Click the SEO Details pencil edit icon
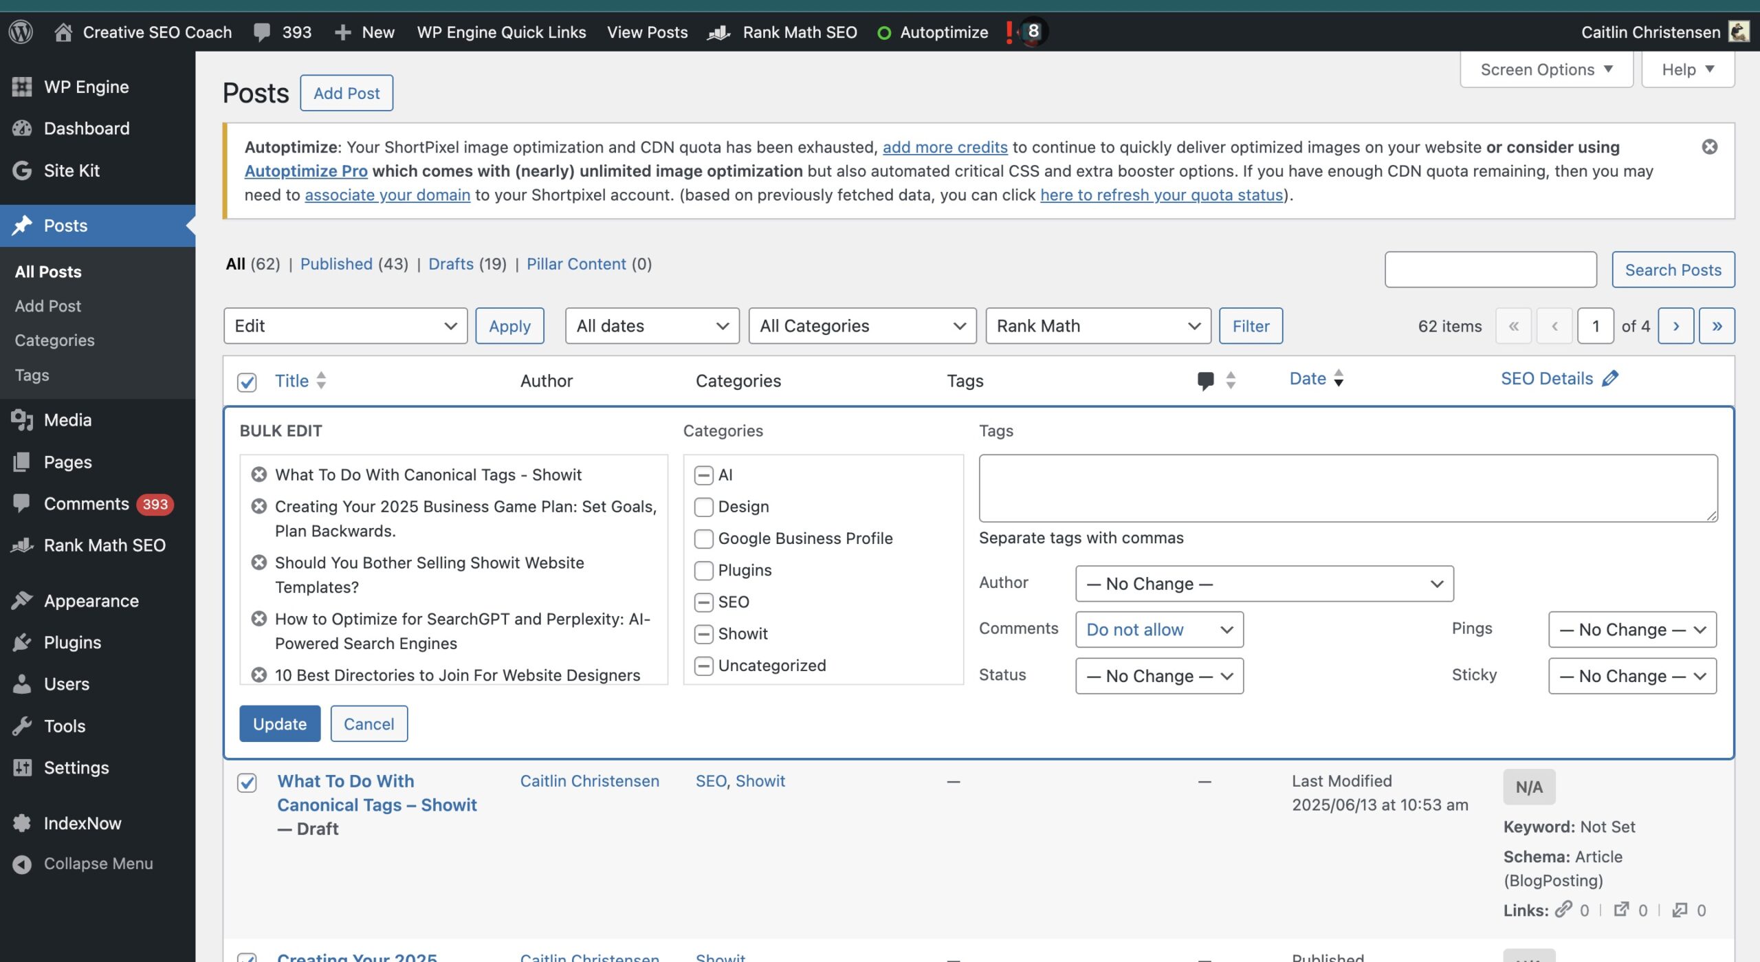 (x=1610, y=378)
